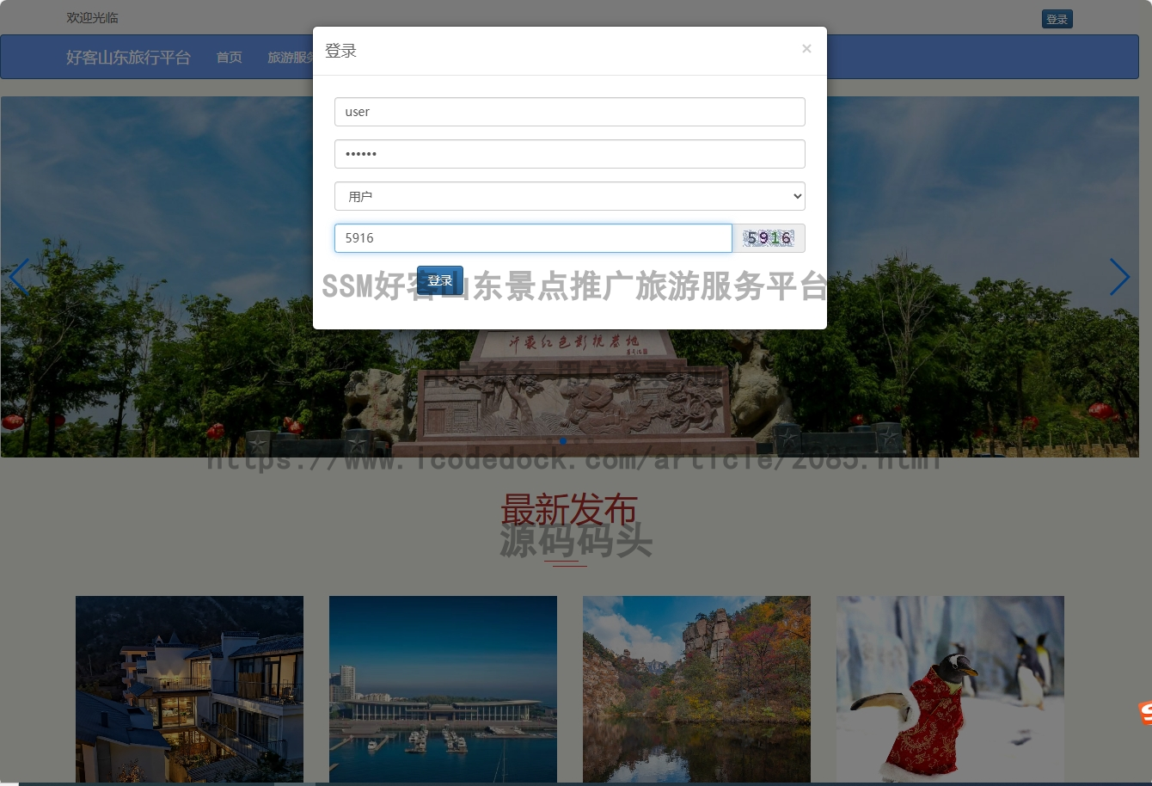
Task: Click the captcha input field showing 5916
Action: coord(533,238)
